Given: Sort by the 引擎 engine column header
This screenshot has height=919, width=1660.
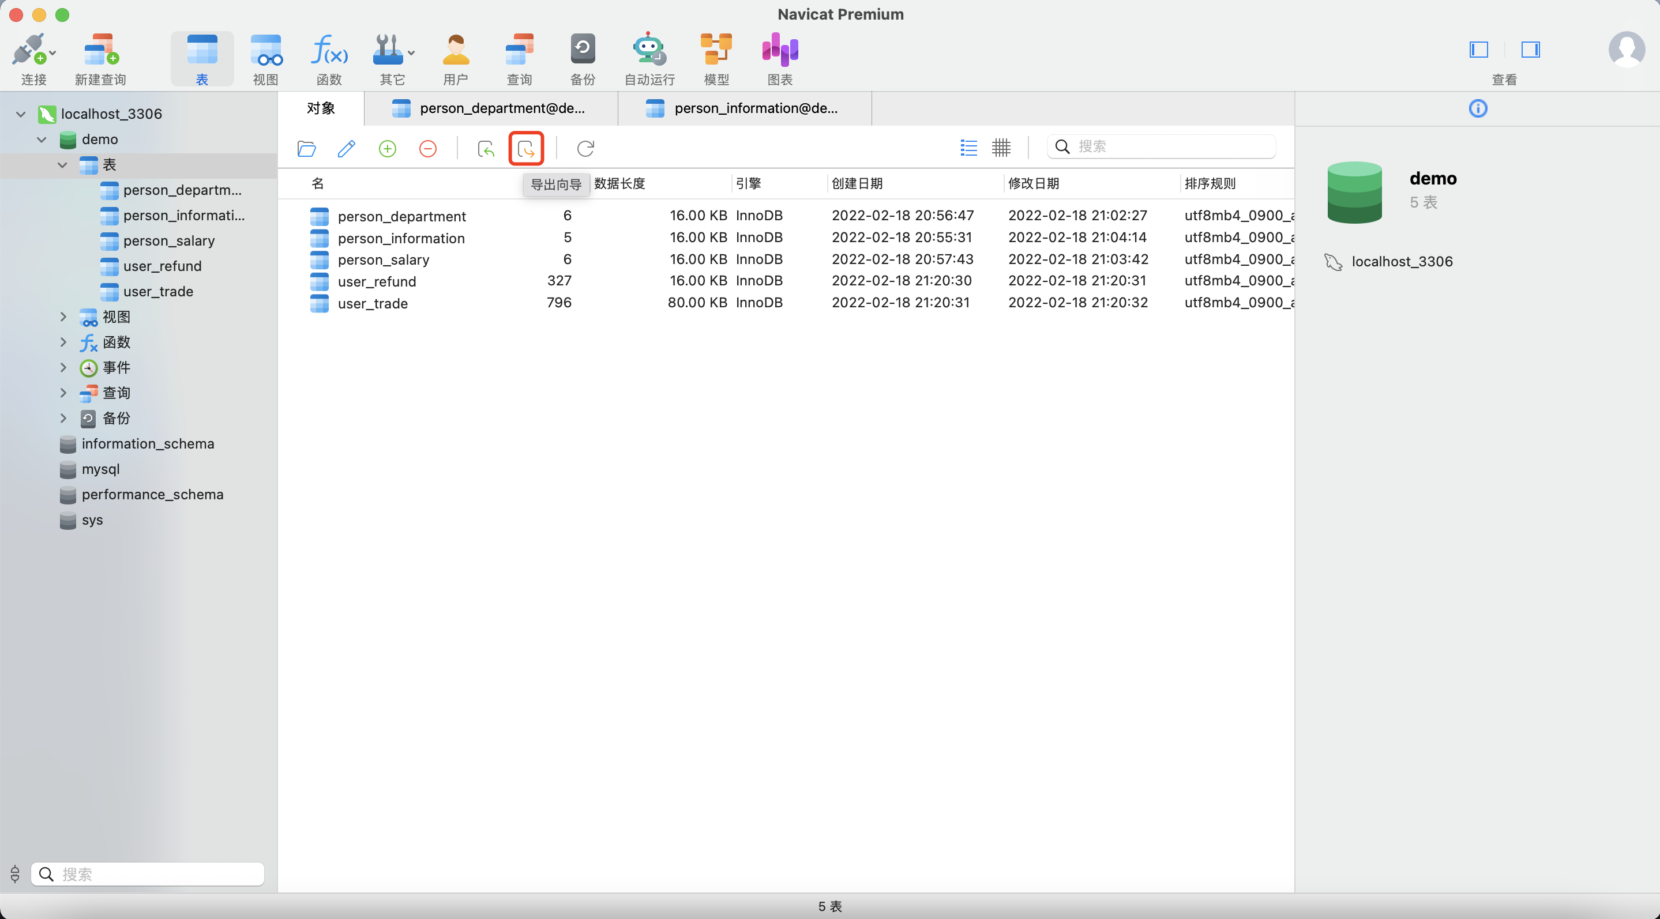Looking at the screenshot, I should (x=748, y=183).
